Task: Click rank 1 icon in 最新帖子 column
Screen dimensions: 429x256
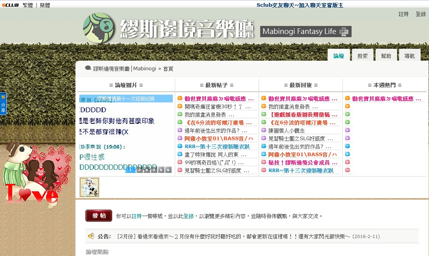Action: 180,98
